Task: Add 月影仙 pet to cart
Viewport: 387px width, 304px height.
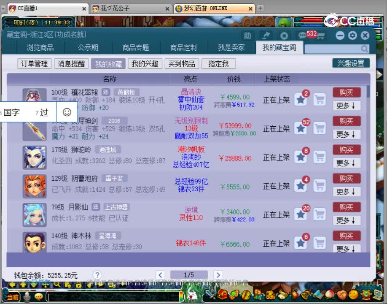Action: (320, 214)
